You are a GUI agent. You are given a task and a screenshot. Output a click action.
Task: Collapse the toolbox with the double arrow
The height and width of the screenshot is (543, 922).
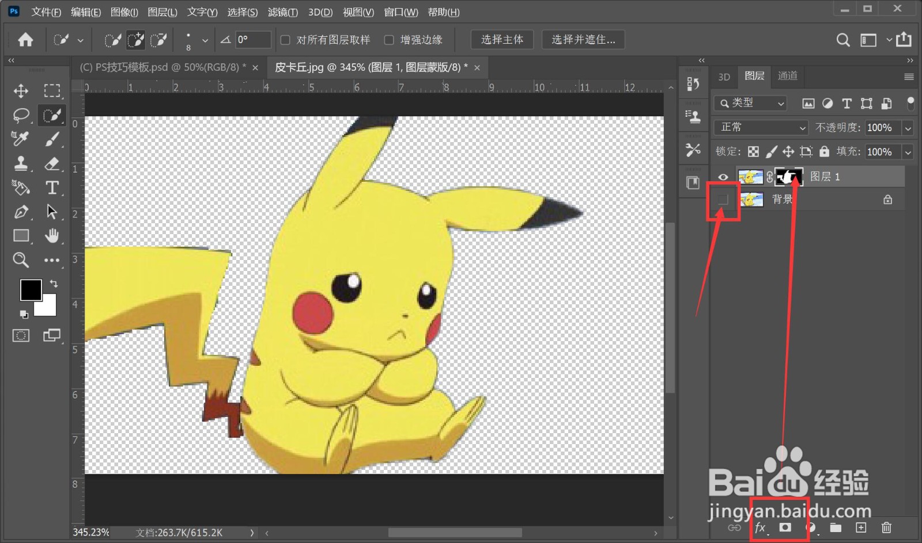(11, 60)
